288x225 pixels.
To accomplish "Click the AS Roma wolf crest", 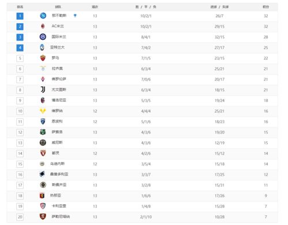I will [x=43, y=58].
